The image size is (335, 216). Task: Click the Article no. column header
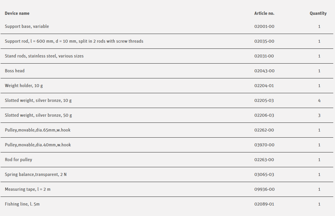click(264, 13)
